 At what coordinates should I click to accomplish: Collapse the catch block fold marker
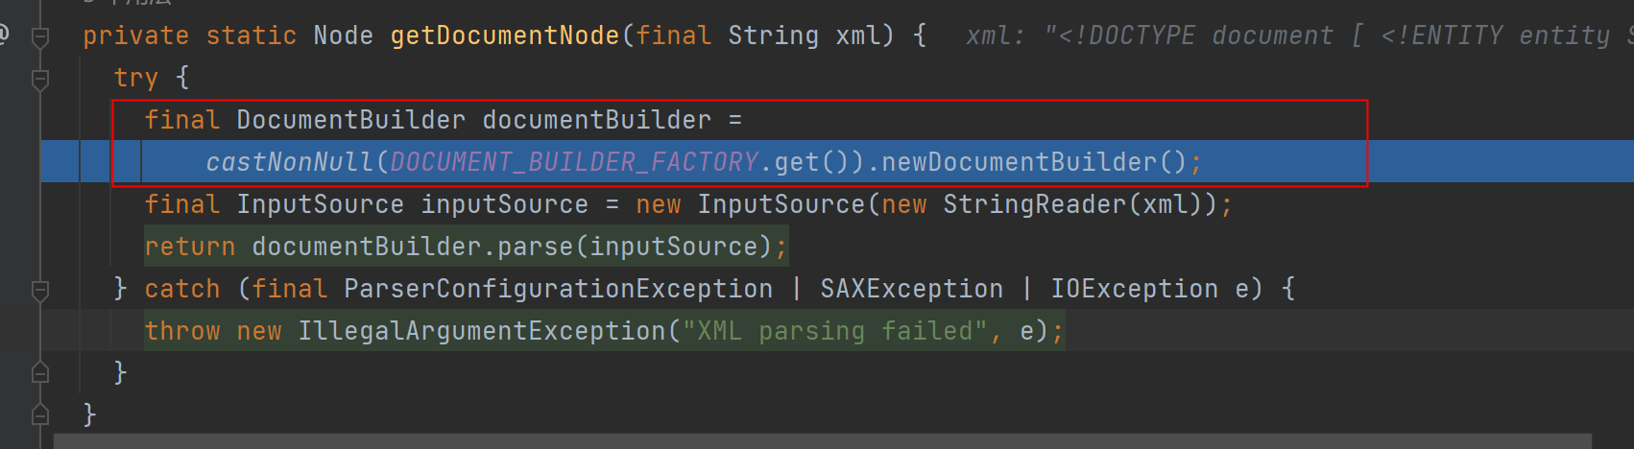coord(40,291)
